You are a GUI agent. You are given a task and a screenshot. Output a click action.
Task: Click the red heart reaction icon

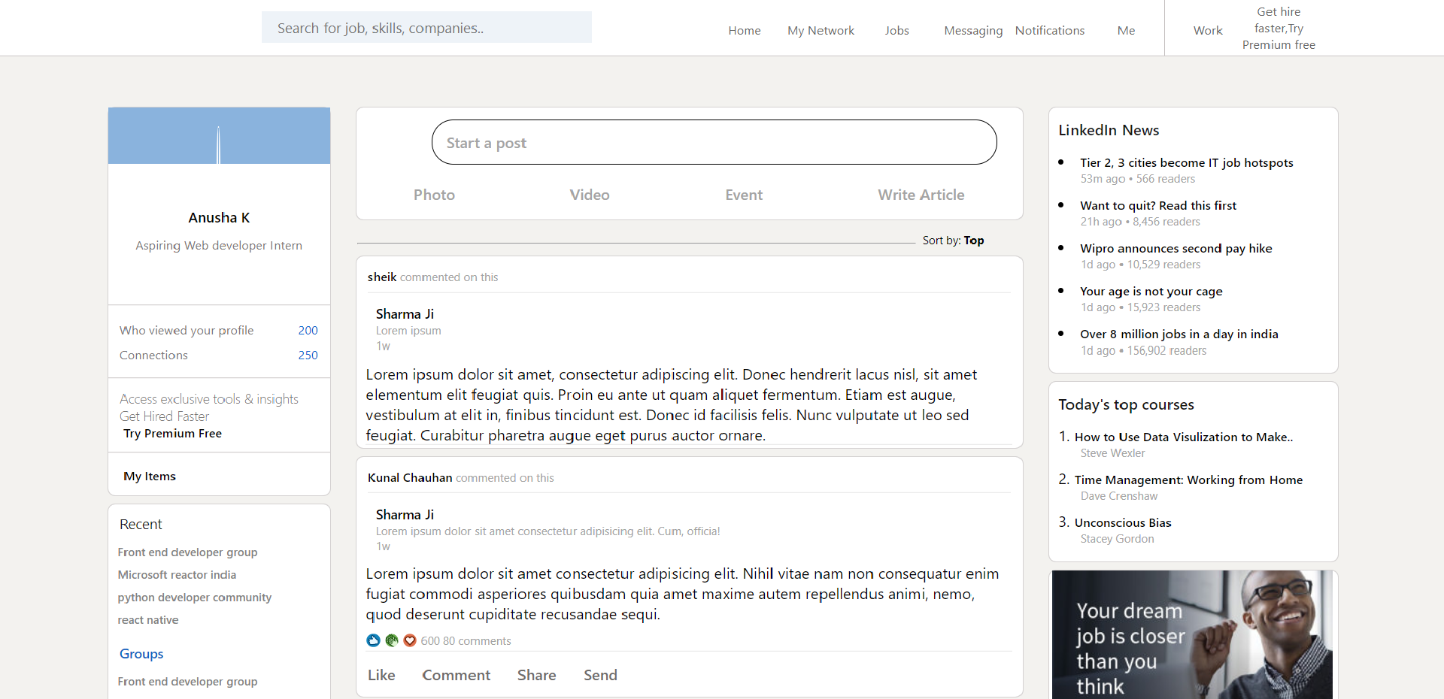tap(410, 640)
